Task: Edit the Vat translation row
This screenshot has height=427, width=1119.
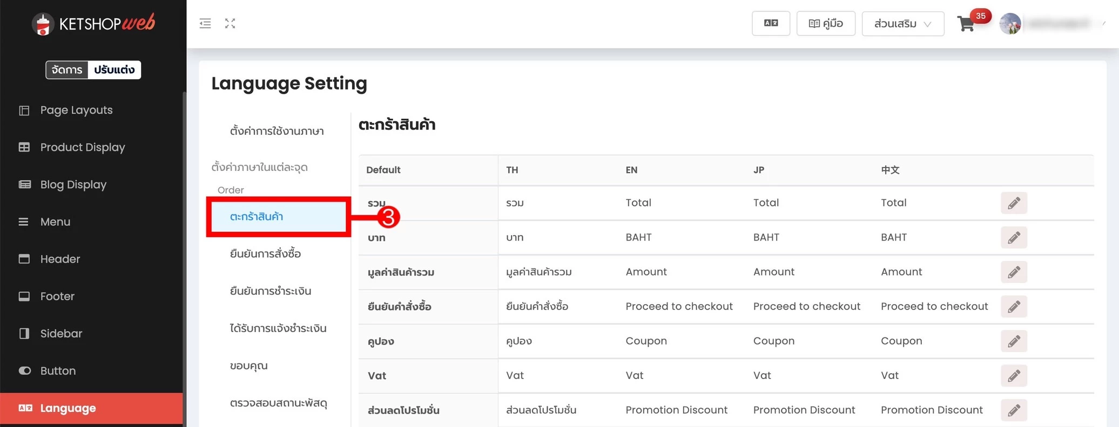Action: pyautogui.click(x=1014, y=375)
